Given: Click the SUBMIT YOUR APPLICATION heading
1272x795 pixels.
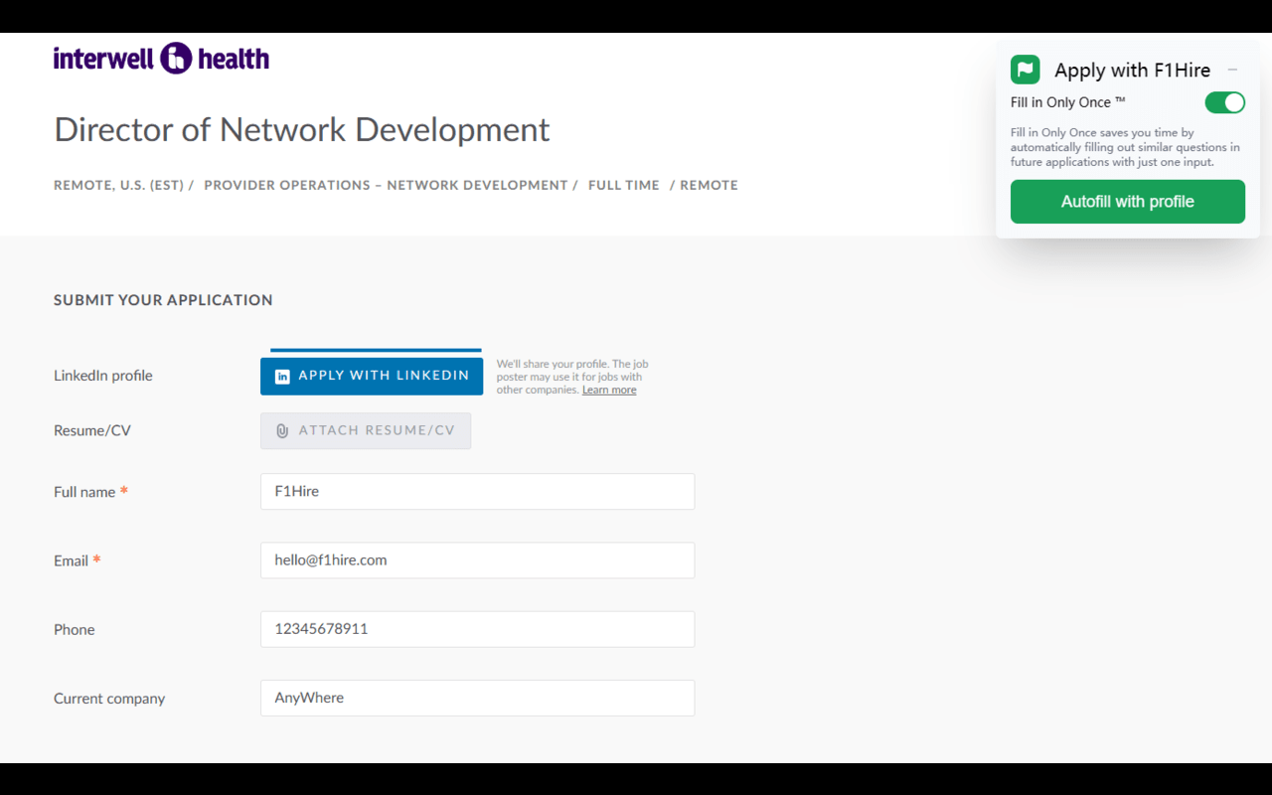Looking at the screenshot, I should [163, 300].
